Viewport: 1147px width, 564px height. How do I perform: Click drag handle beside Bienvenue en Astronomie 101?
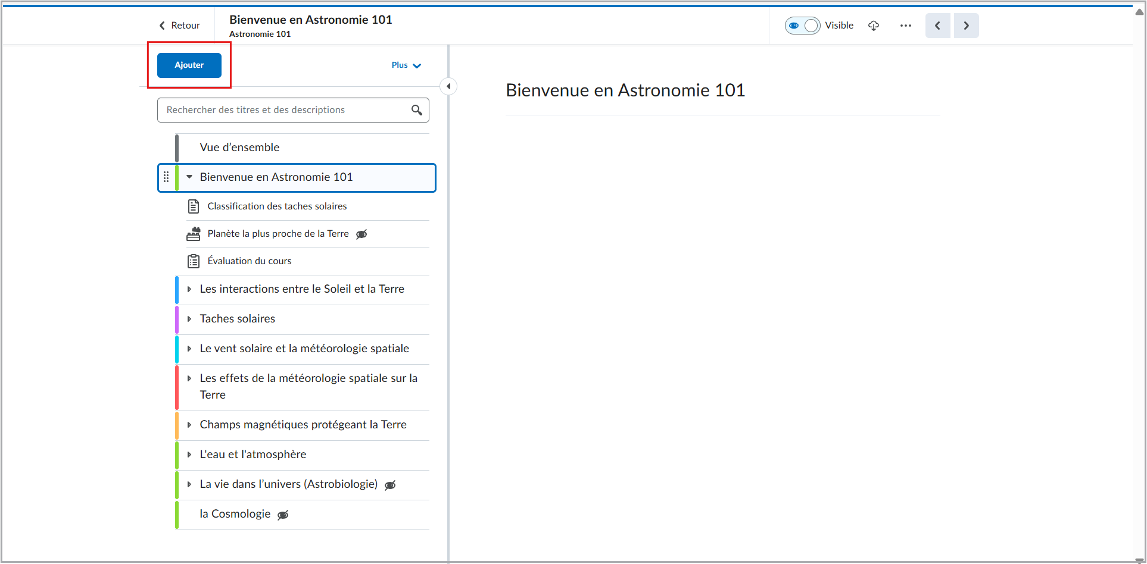click(x=166, y=177)
